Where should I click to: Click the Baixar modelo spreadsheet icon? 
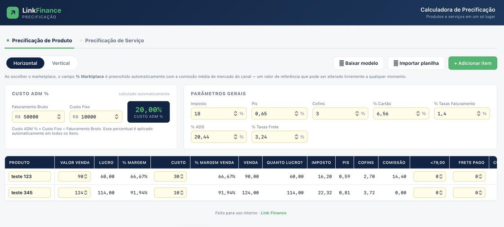tap(342, 63)
